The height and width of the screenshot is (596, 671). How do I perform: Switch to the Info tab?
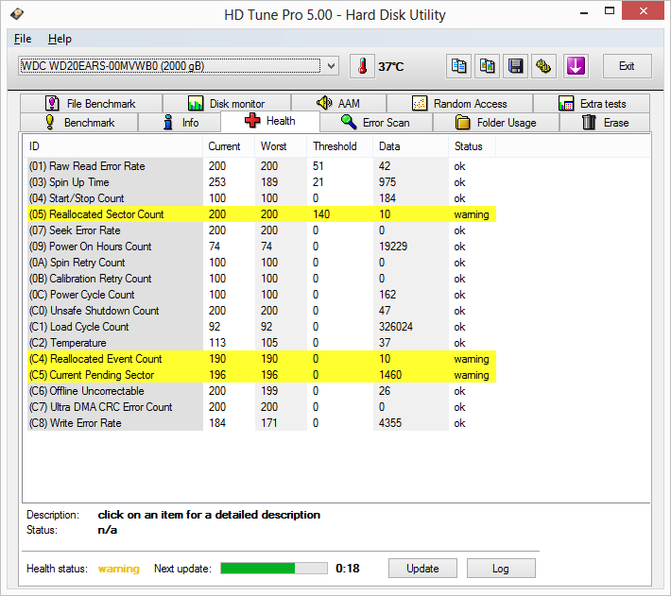[x=180, y=122]
